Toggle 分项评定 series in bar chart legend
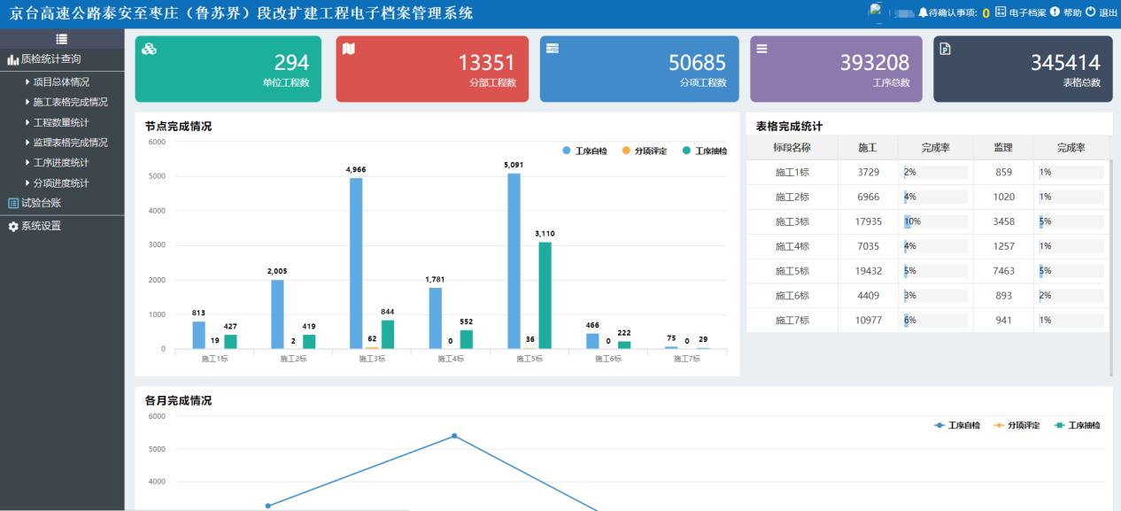 [x=645, y=151]
